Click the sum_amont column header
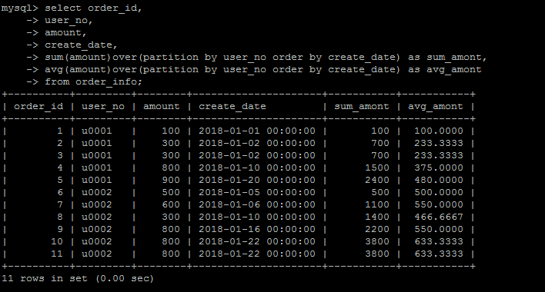 tap(362, 107)
